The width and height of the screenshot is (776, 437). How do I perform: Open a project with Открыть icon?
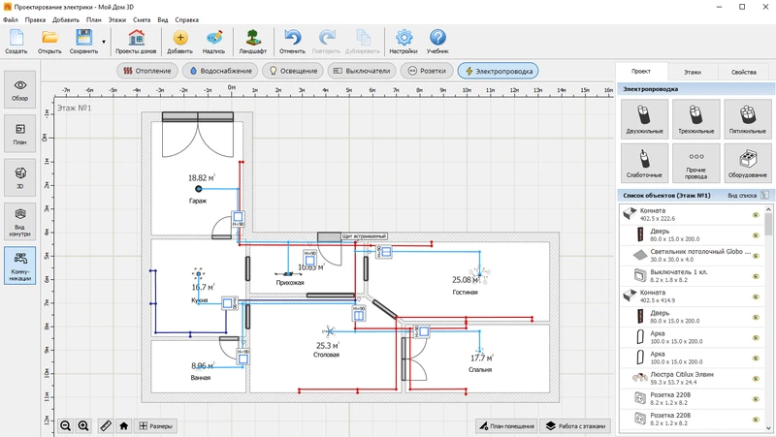point(49,41)
